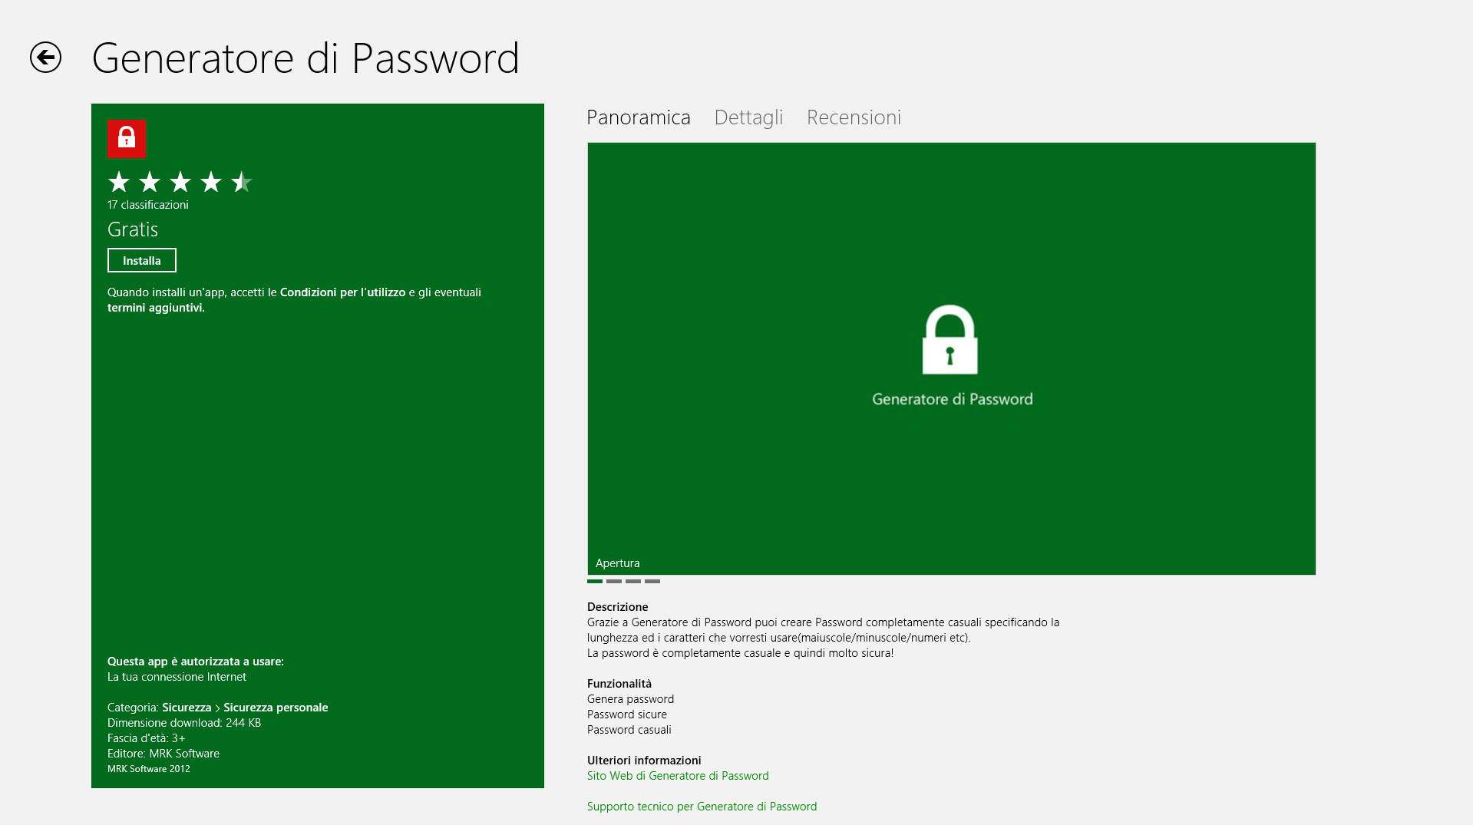Open the termini aggiuntivi link

coord(156,308)
